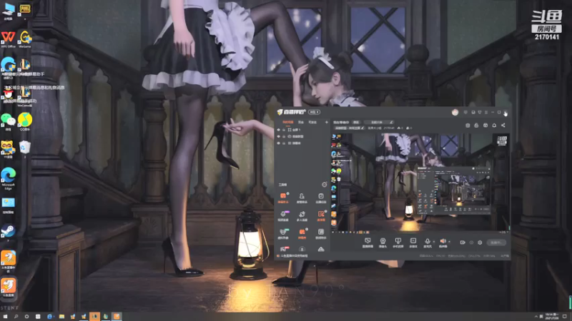Open WeGame desktop shortcut

pos(25,39)
